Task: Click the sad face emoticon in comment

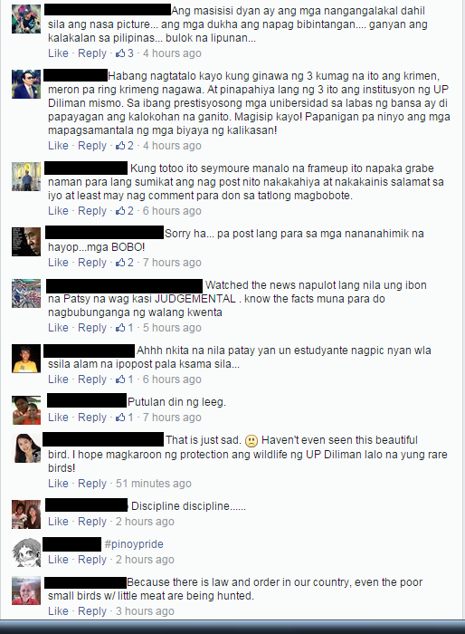Action: pyautogui.click(x=251, y=440)
